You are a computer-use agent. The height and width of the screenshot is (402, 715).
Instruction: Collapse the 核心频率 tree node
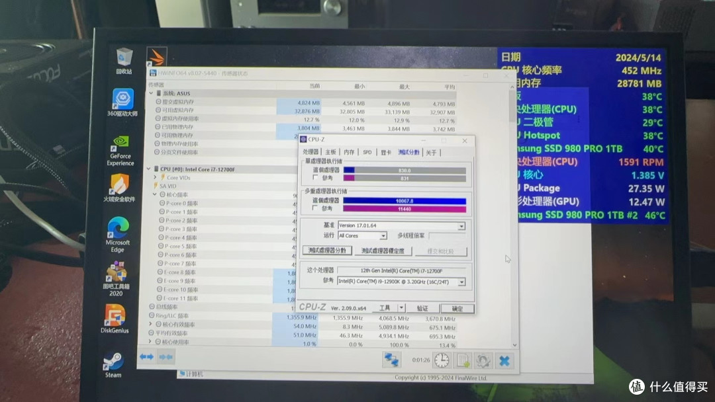point(154,194)
